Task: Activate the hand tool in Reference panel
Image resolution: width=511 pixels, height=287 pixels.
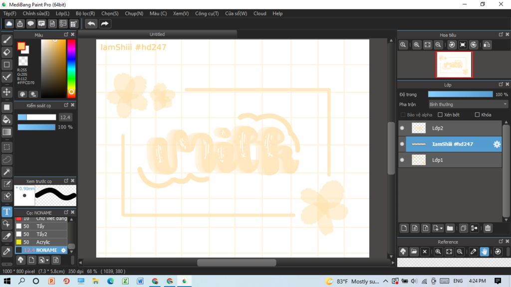Action: [484, 252]
